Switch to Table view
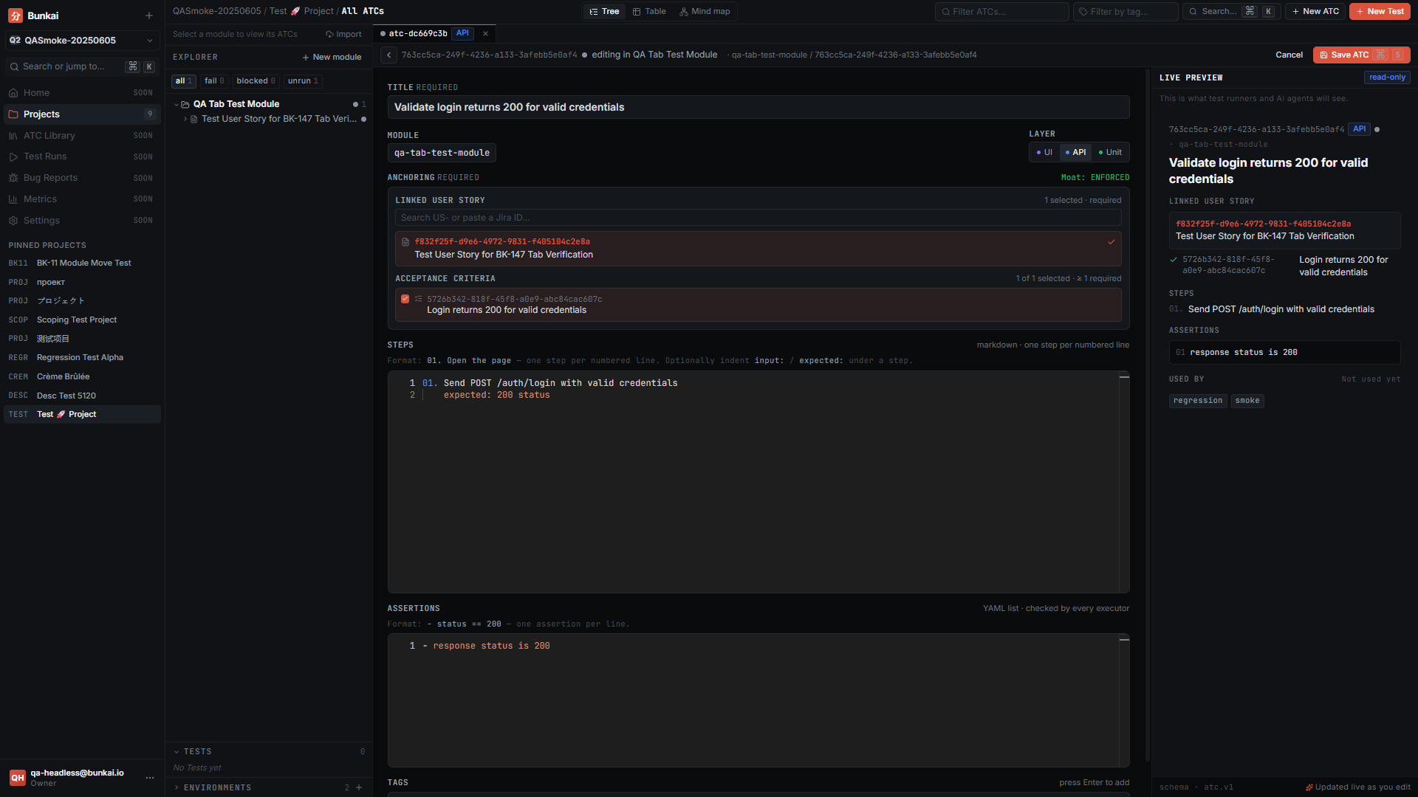This screenshot has height=797, width=1418. pyautogui.click(x=649, y=12)
